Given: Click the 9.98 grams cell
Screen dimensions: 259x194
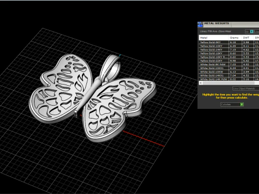Looking at the screenshot, I should [x=235, y=61].
